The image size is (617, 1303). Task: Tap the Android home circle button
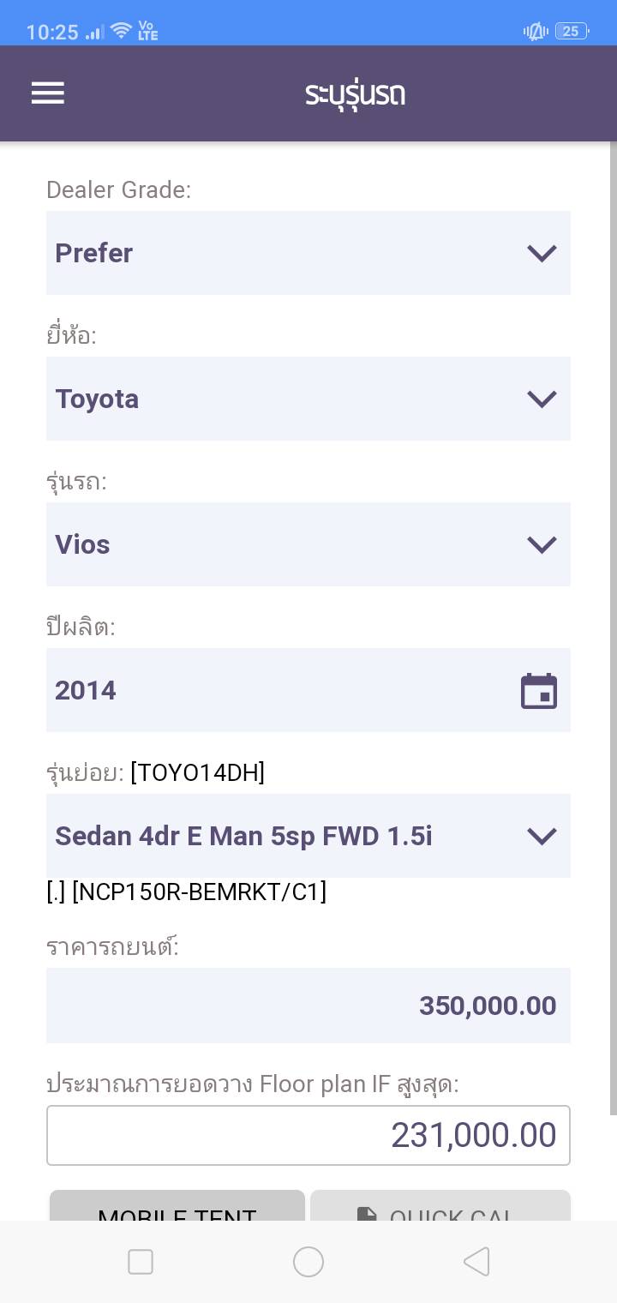[308, 1261]
